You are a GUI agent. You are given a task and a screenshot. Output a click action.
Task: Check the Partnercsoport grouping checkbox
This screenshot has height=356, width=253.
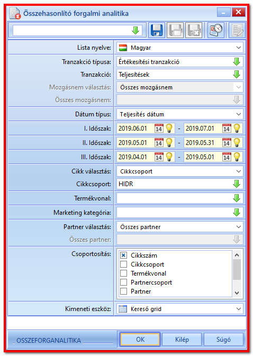[123, 282]
